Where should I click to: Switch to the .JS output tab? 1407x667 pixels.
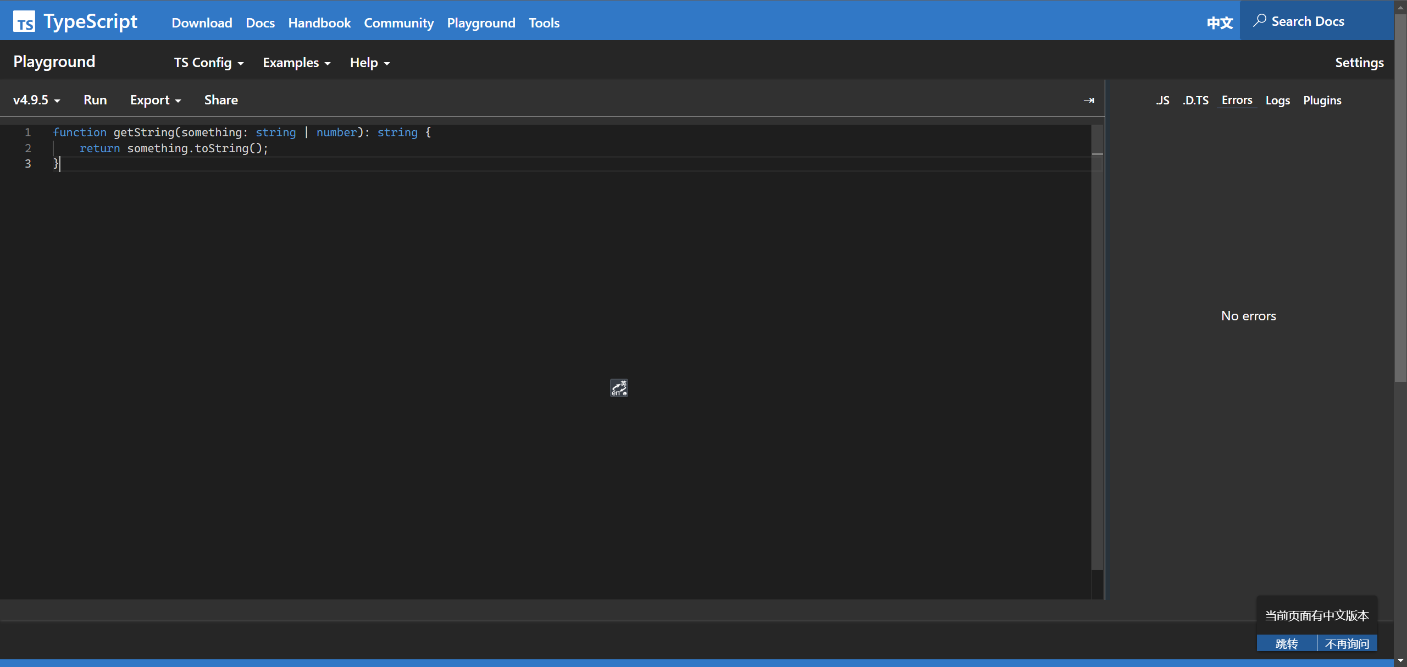1162,100
